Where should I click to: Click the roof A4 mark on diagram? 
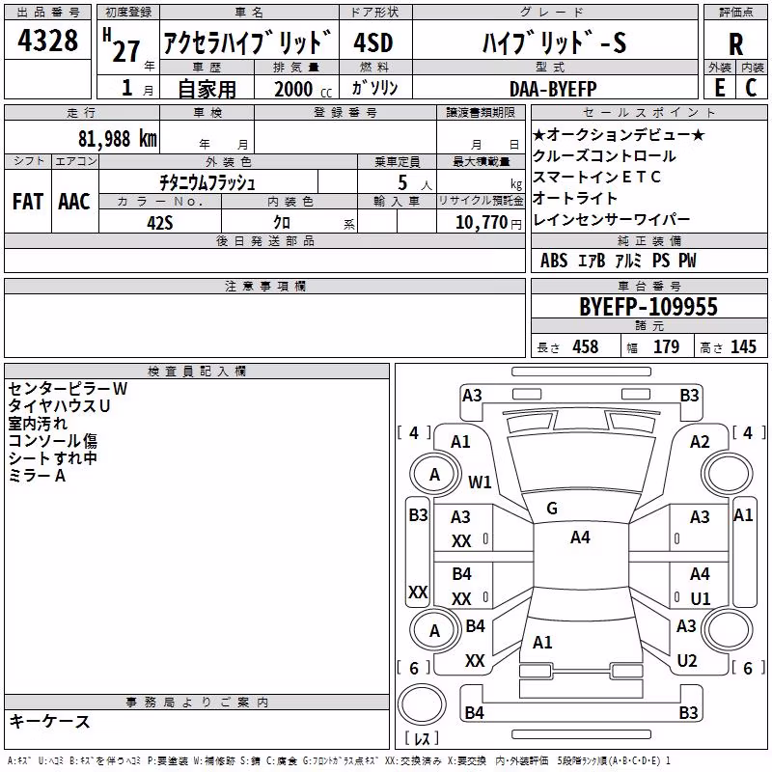(x=580, y=538)
